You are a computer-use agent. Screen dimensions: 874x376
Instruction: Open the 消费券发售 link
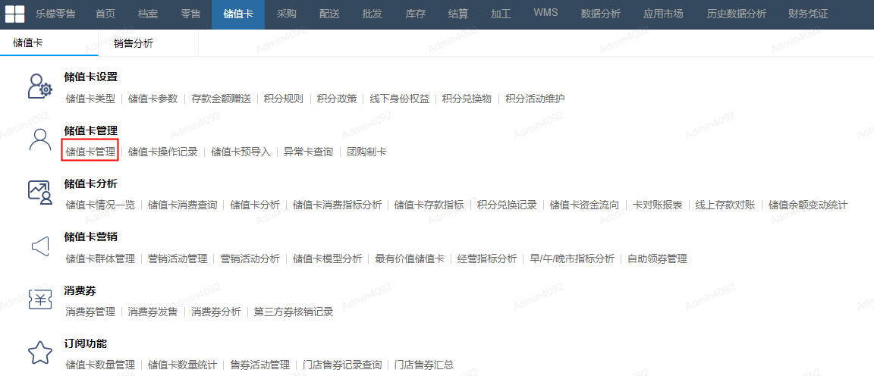[x=153, y=312]
